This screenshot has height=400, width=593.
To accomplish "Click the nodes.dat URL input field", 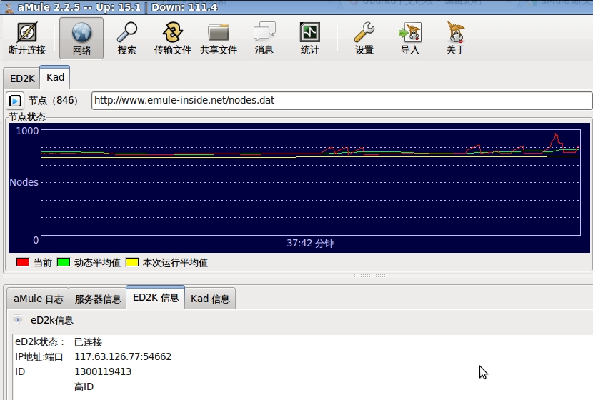I will [342, 100].
